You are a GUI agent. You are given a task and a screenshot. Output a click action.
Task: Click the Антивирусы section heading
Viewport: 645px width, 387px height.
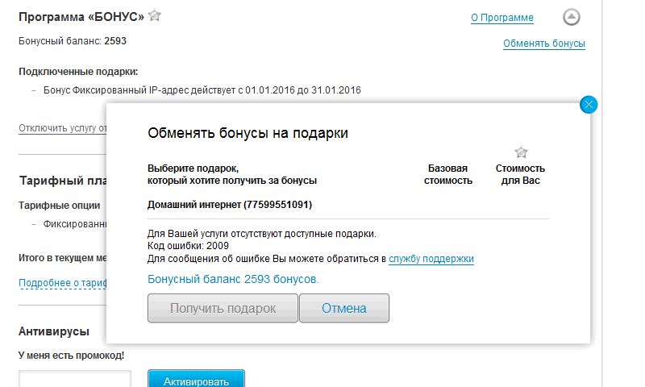point(53,331)
